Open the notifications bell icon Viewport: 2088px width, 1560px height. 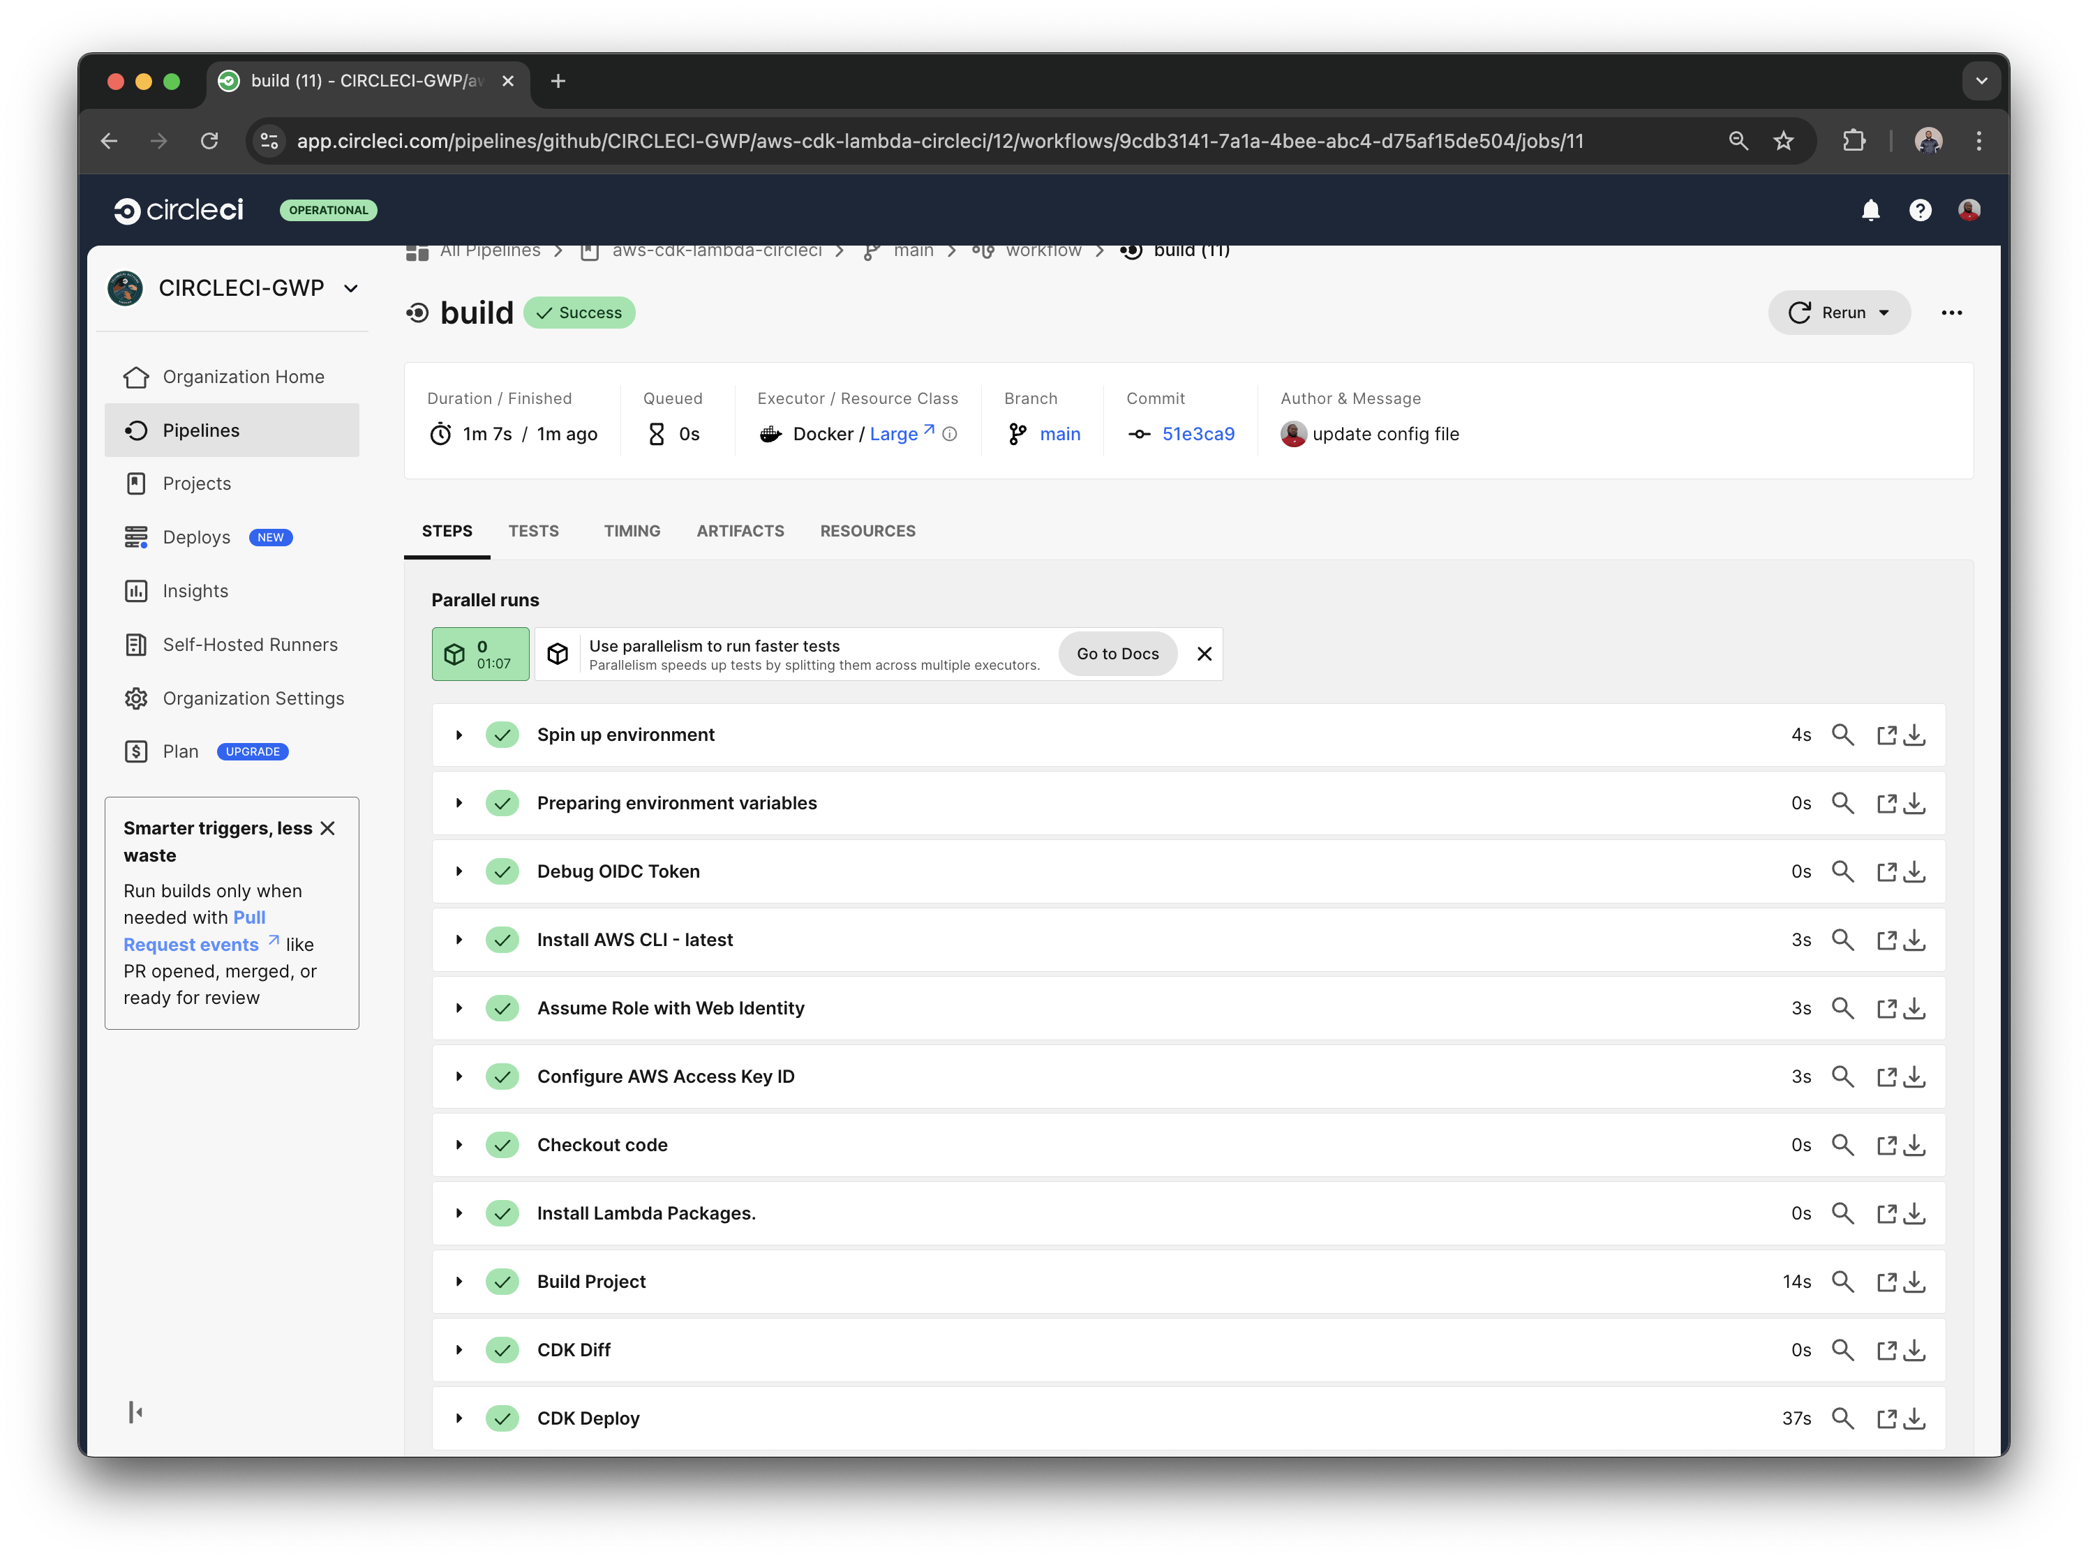[1872, 211]
